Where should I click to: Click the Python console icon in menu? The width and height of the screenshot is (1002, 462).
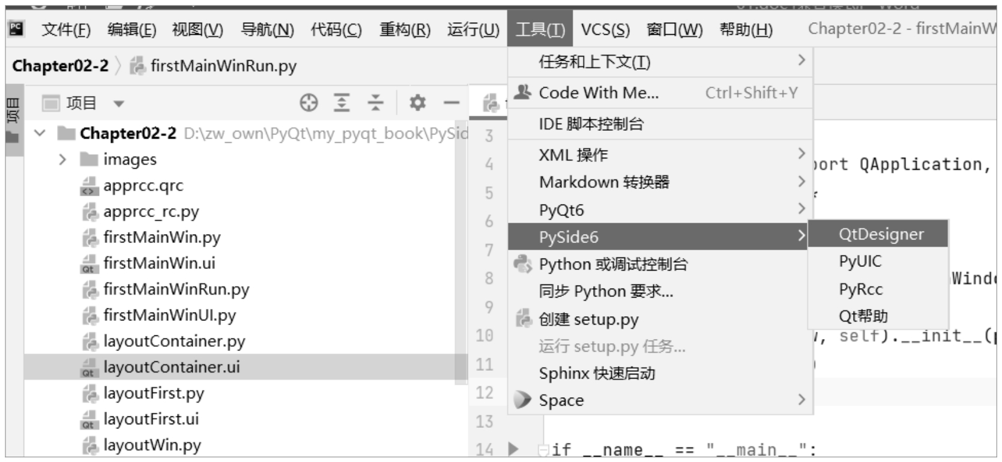(x=523, y=264)
